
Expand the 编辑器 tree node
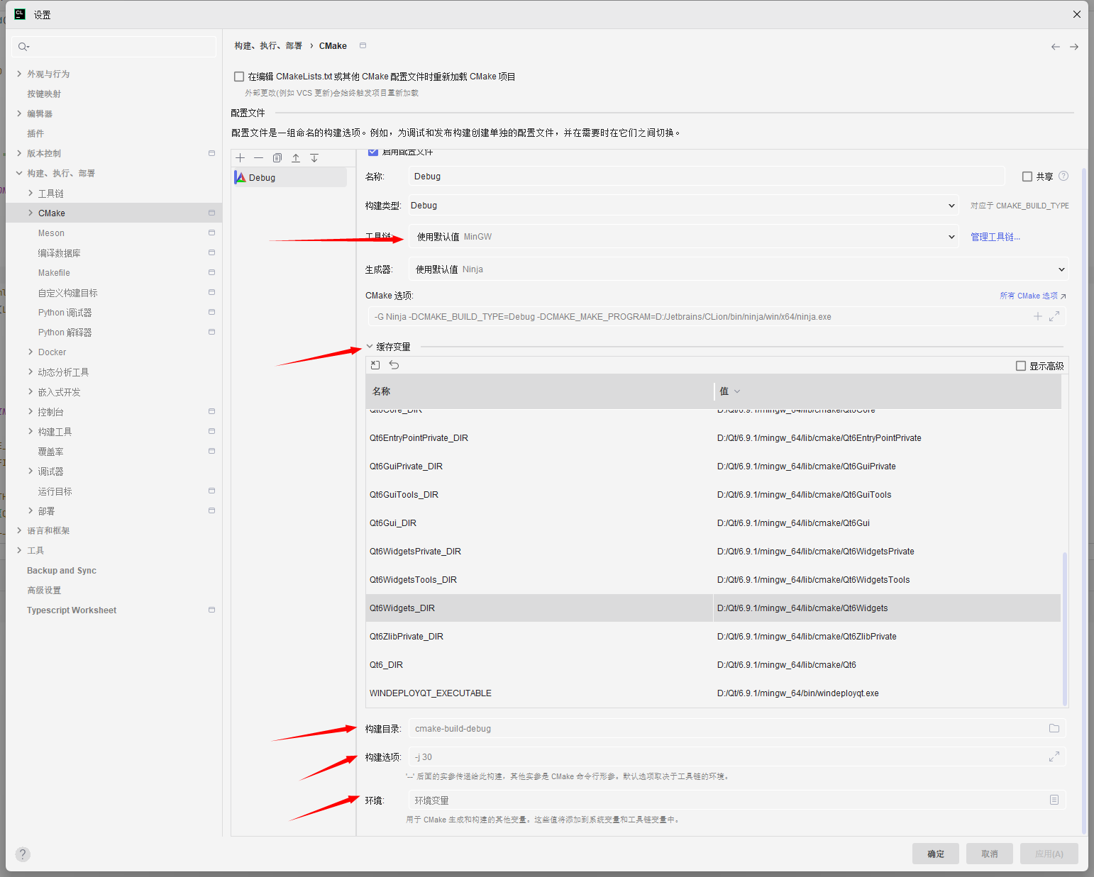click(x=19, y=113)
